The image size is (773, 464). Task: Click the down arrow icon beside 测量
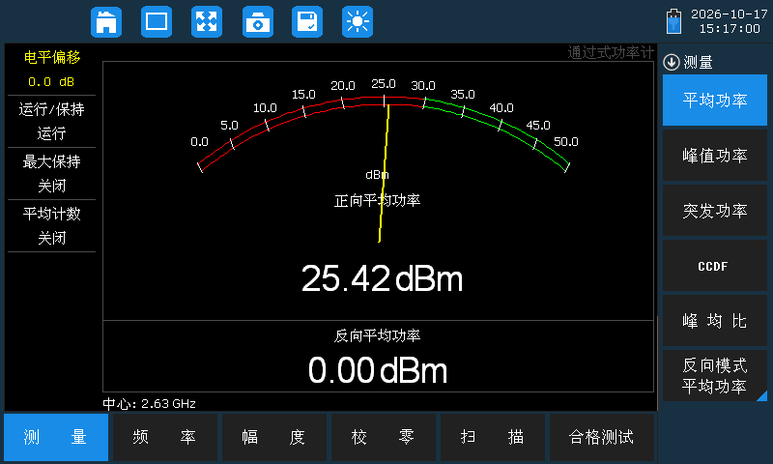click(x=672, y=62)
